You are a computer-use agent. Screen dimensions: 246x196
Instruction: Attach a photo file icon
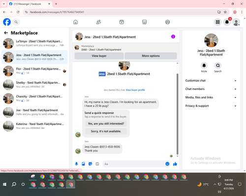coord(83,164)
